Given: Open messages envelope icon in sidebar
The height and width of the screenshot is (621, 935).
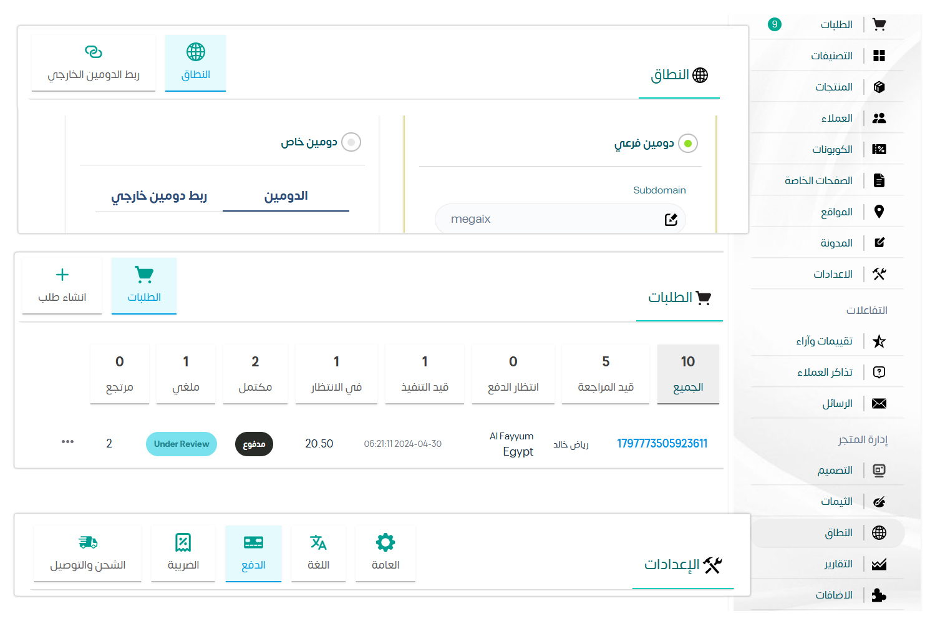Looking at the screenshot, I should [x=879, y=403].
